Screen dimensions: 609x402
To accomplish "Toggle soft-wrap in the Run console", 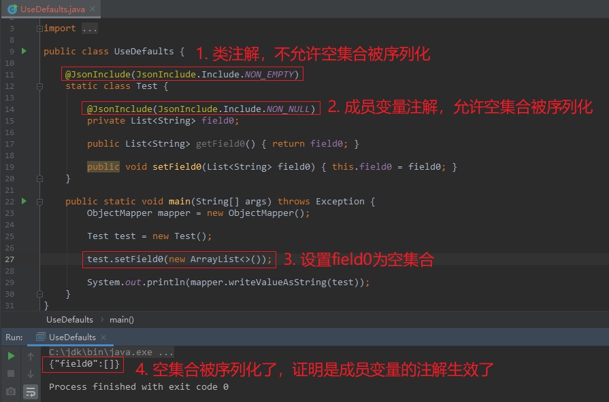I will (x=31, y=392).
